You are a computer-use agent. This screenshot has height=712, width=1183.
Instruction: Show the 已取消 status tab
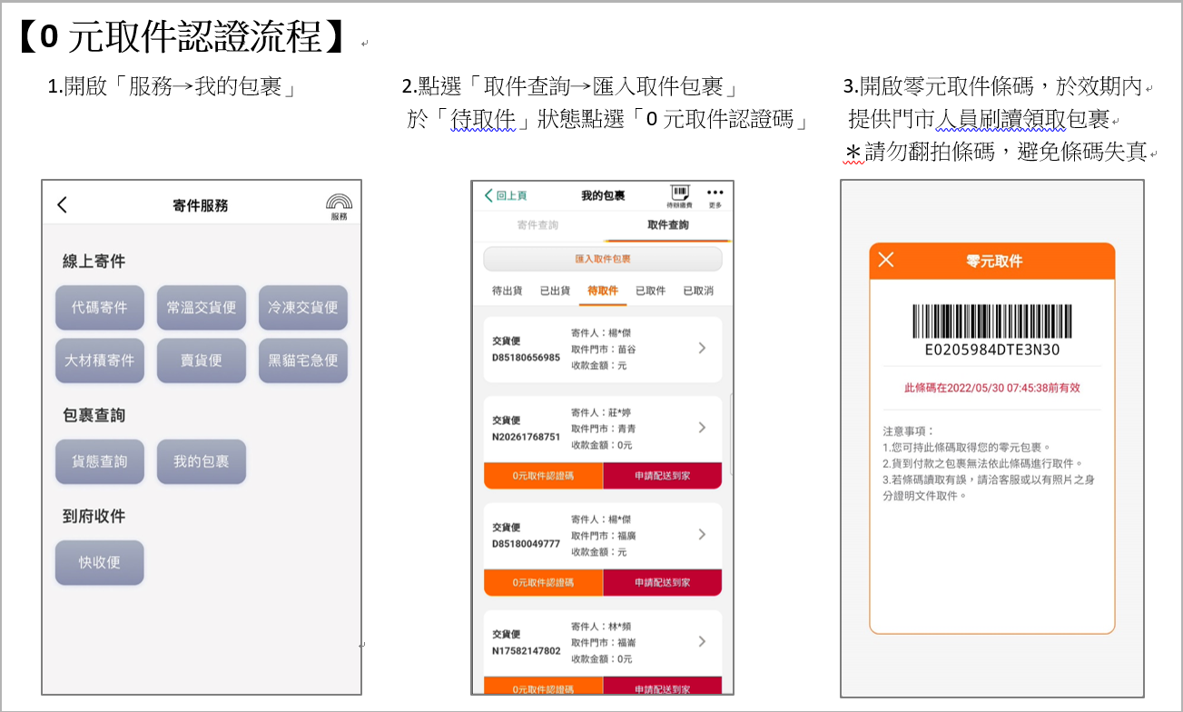(x=697, y=291)
